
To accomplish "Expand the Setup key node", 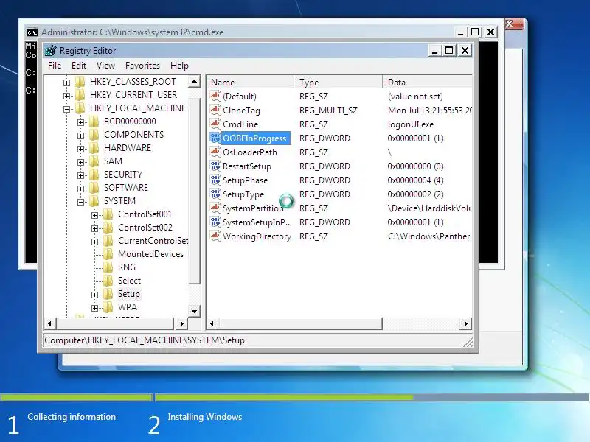I will click(x=95, y=295).
